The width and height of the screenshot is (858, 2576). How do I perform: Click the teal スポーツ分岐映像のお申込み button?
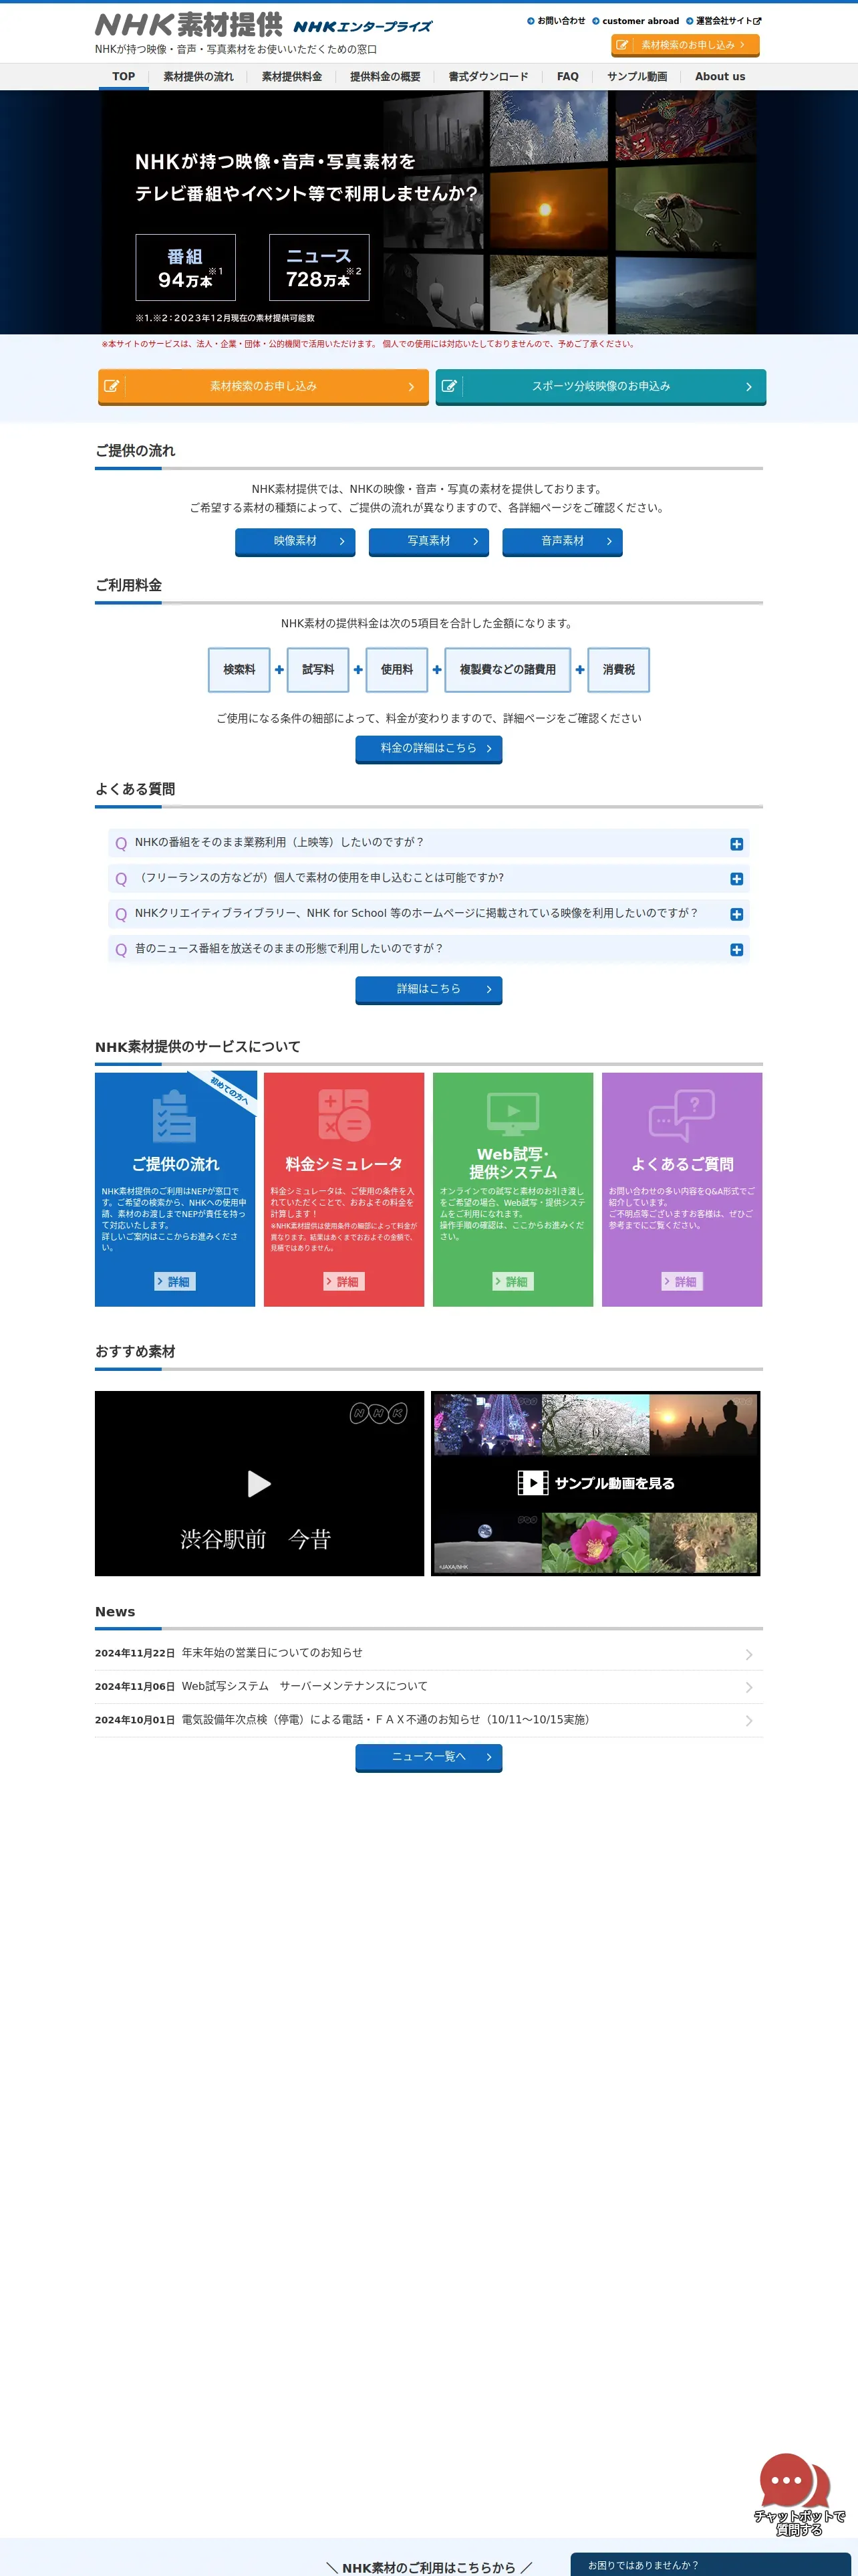[600, 386]
